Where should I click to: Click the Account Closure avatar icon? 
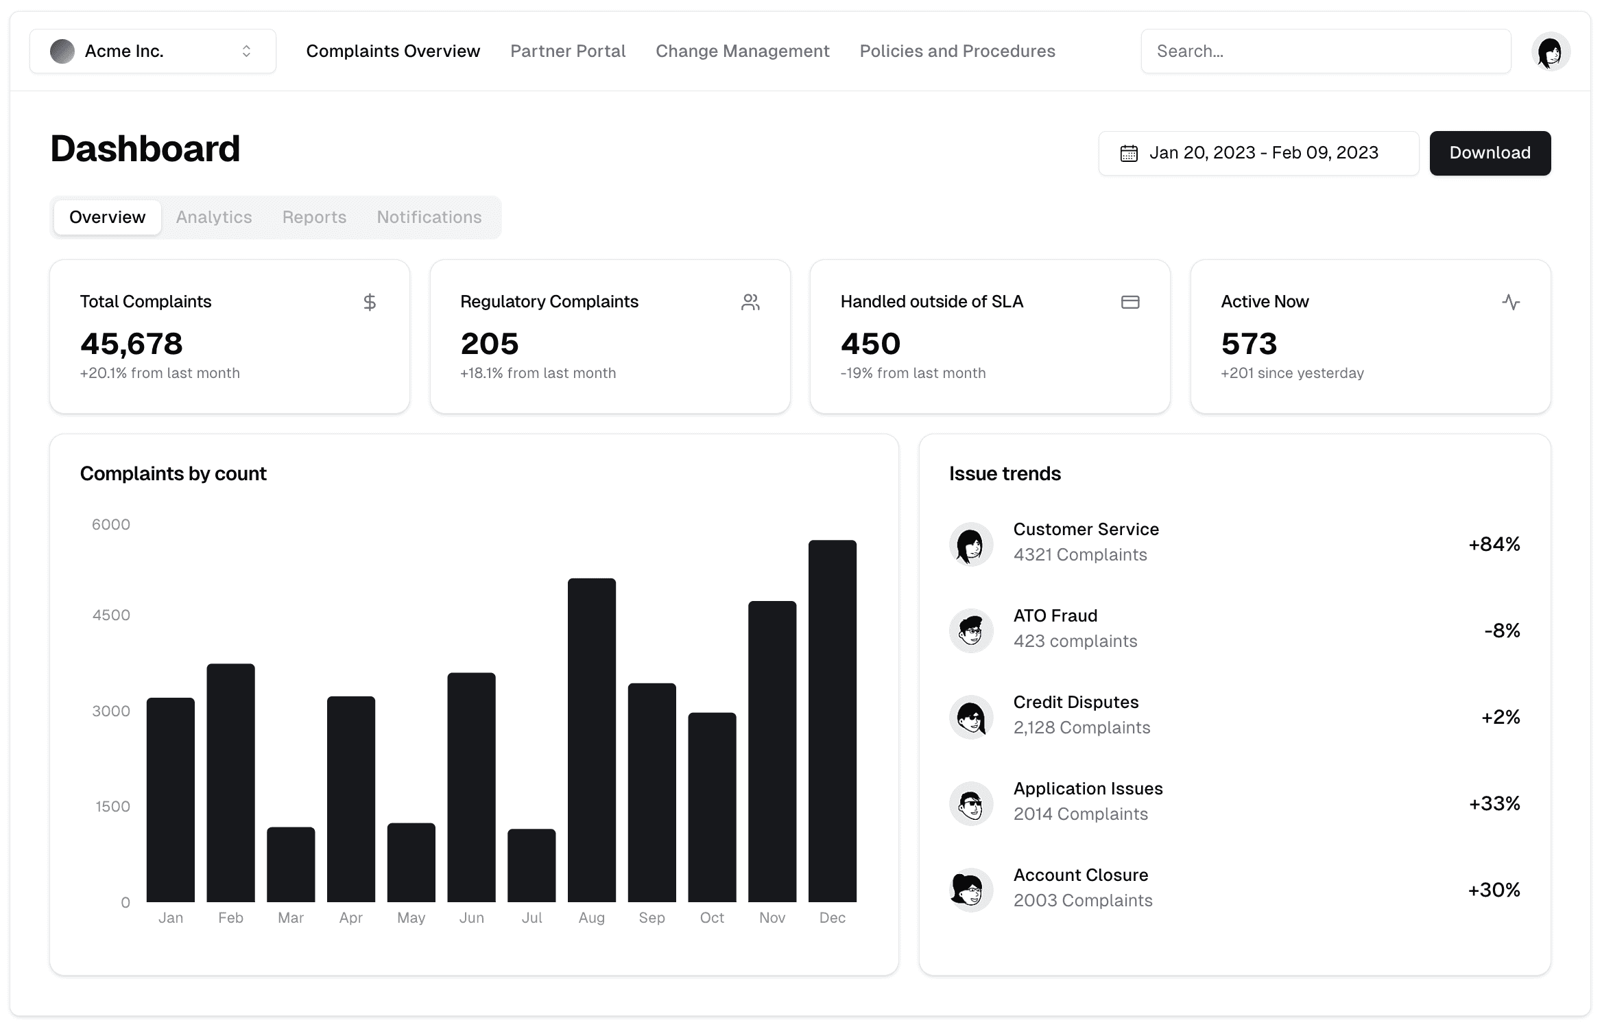[971, 890]
